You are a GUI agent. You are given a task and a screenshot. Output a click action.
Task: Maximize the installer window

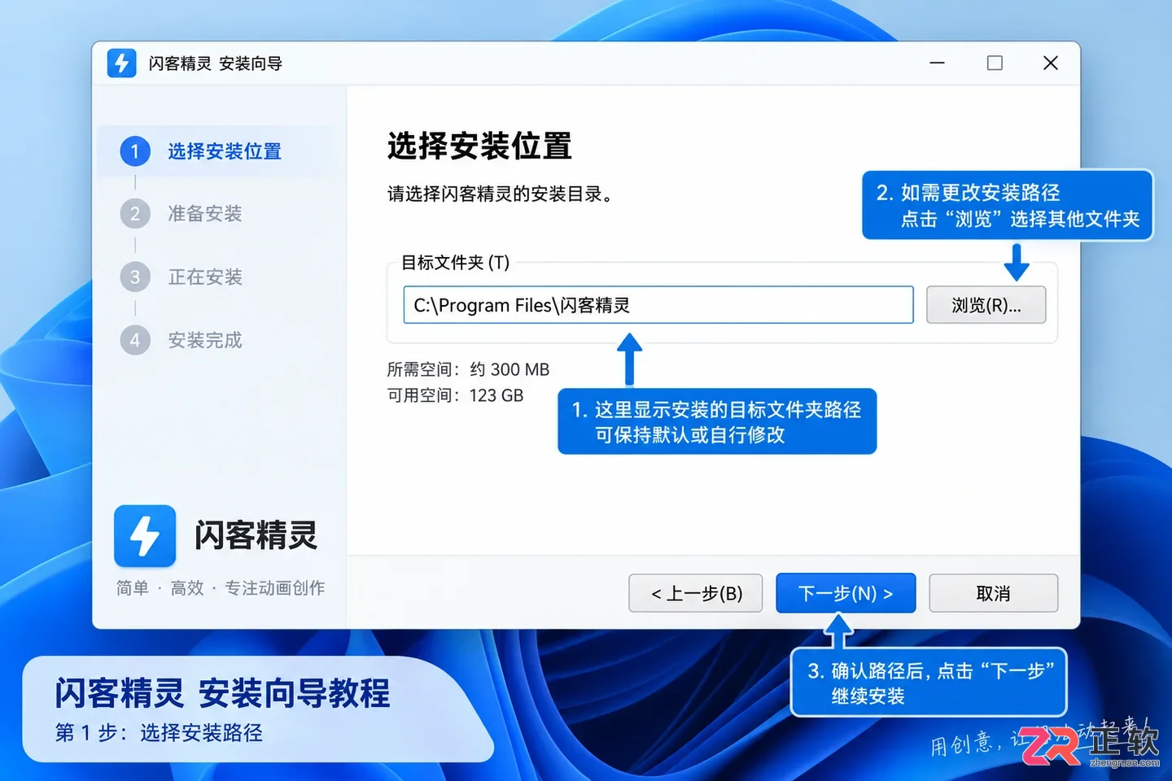pos(995,63)
